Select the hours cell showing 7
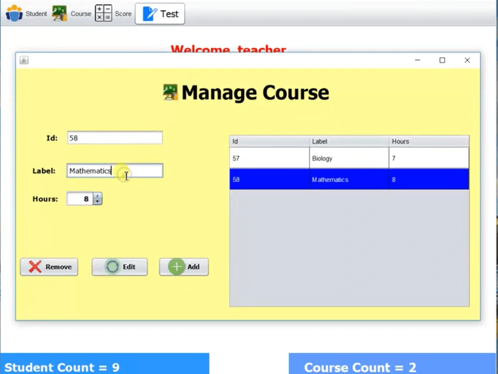The width and height of the screenshot is (498, 374). [429, 158]
